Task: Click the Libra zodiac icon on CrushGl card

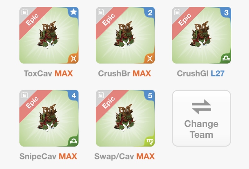Action: 226,58
